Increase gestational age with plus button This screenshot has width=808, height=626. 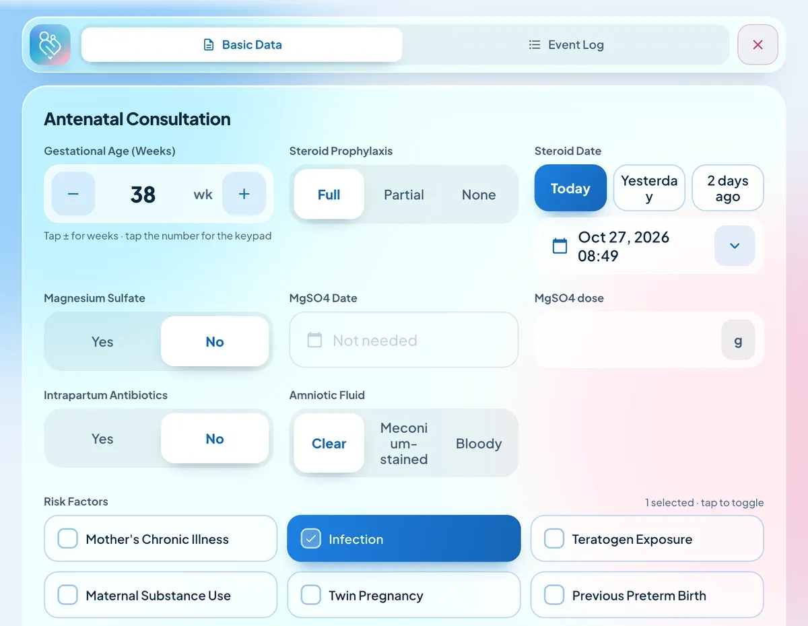(244, 194)
